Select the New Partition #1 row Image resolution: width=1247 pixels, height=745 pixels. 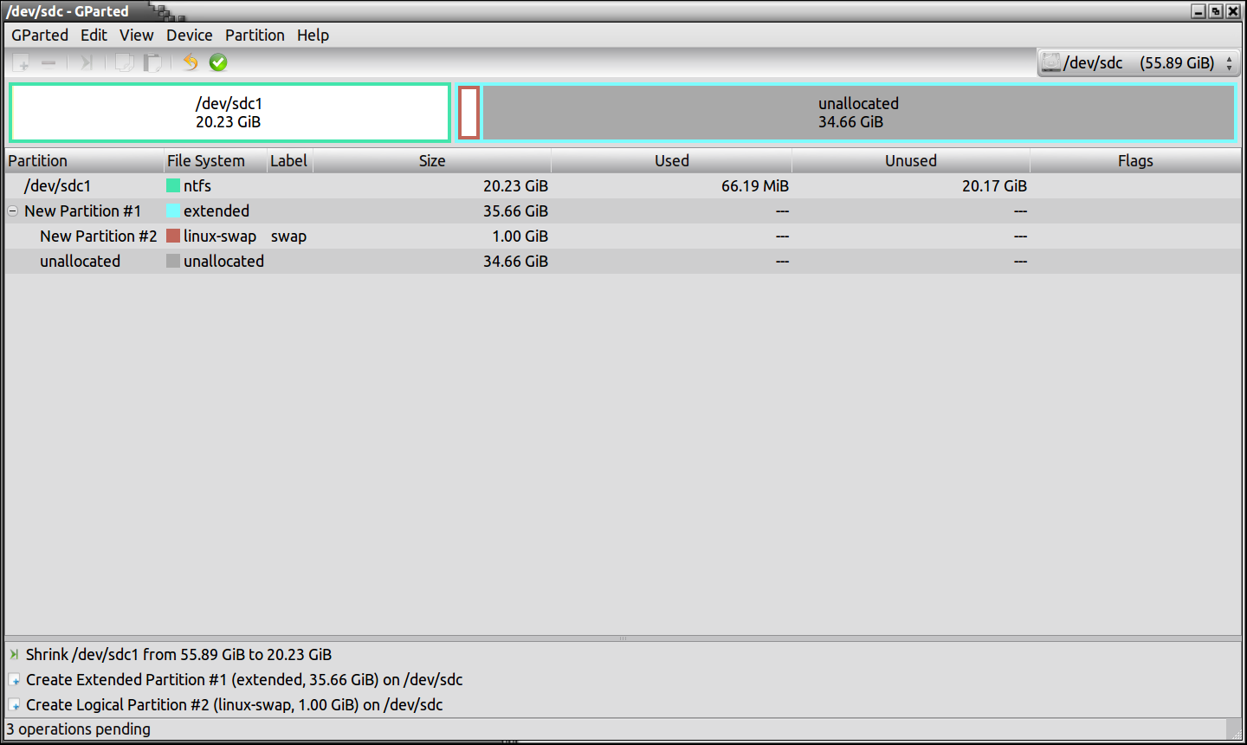tap(623, 211)
